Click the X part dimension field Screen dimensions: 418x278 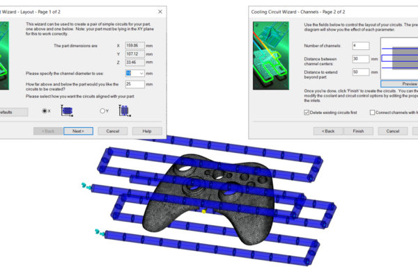click(135, 45)
